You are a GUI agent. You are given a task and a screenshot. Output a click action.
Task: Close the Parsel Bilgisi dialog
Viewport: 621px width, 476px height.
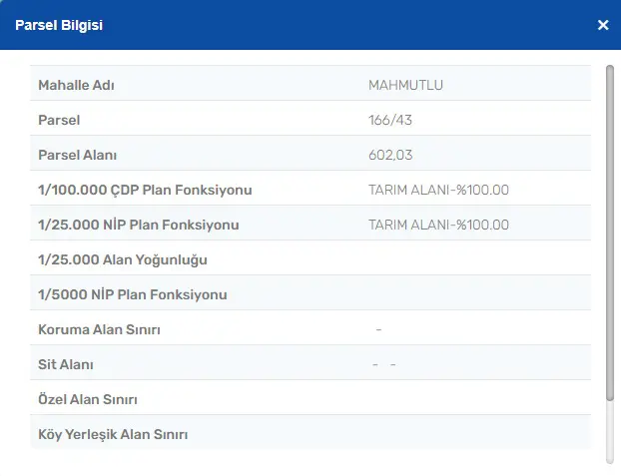pyautogui.click(x=603, y=25)
